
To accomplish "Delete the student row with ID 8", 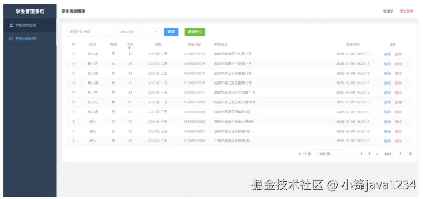I will pyautogui.click(x=398, y=122).
